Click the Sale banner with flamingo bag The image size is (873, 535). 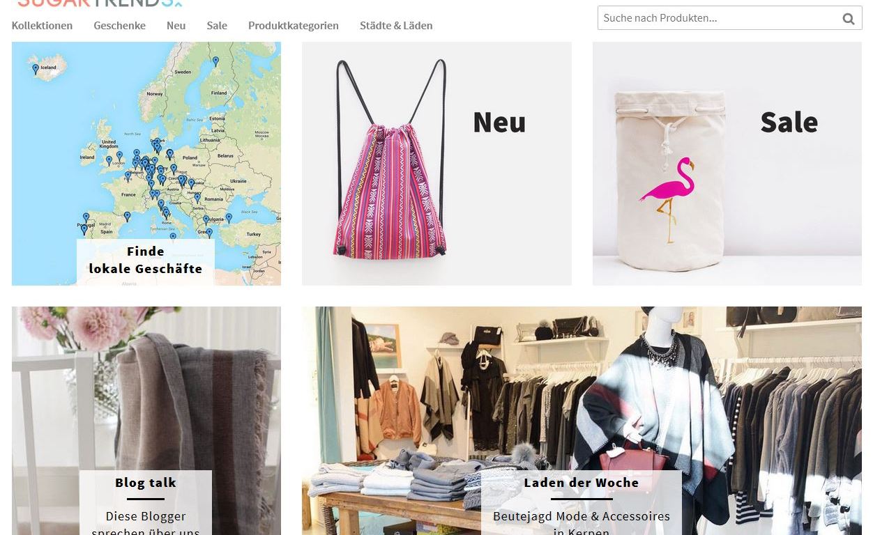727,164
